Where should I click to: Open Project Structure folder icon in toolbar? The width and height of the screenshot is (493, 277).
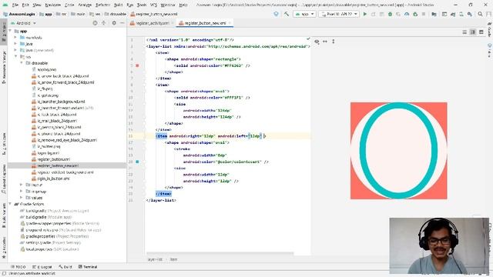click(x=434, y=14)
